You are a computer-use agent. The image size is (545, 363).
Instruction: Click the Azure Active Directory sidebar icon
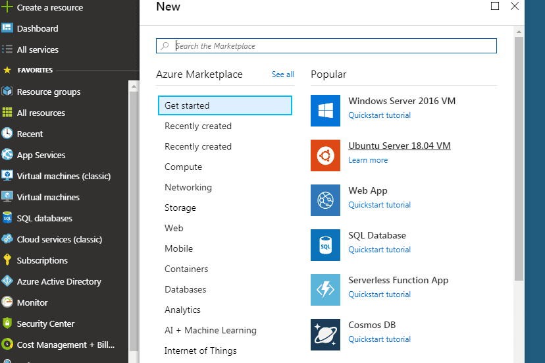7,281
